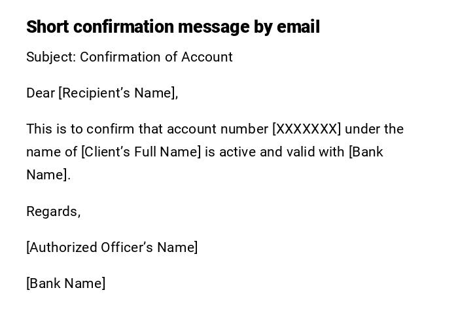This screenshot has width=458, height=324.
Task: Select the [Authorized Officer's Name] placeholder
Action: (112, 247)
